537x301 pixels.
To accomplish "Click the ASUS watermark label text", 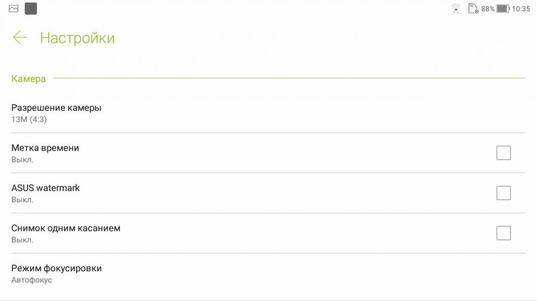I will click(45, 188).
